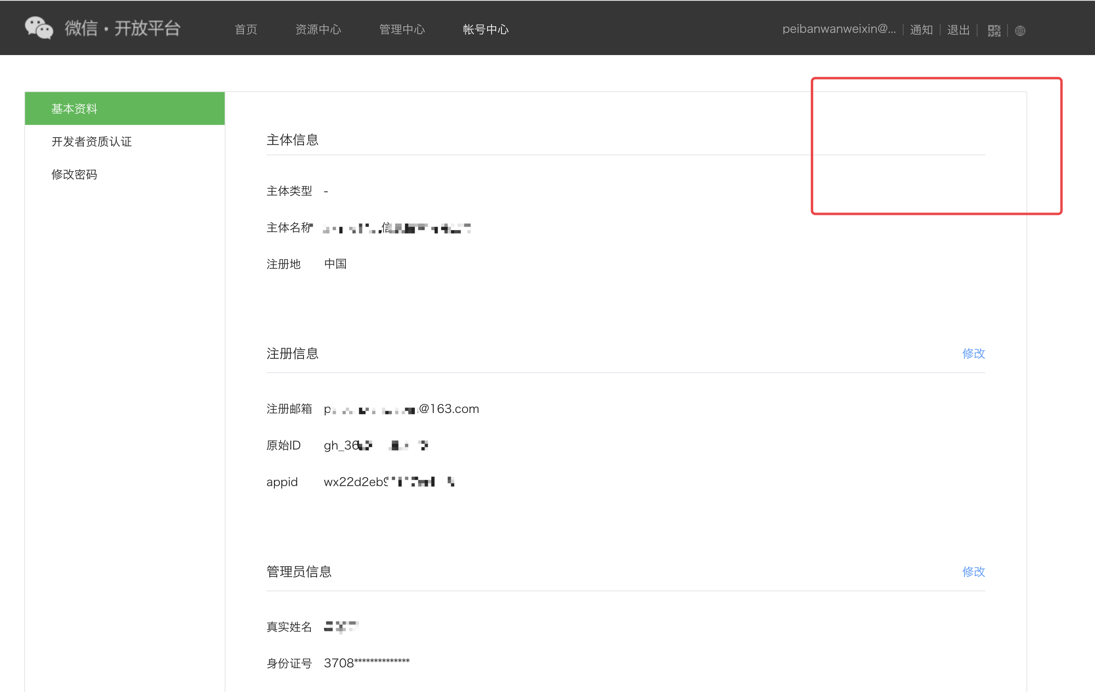This screenshot has height=692, width=1095.
Task: Open the QR code icon in header
Action: click(x=994, y=30)
